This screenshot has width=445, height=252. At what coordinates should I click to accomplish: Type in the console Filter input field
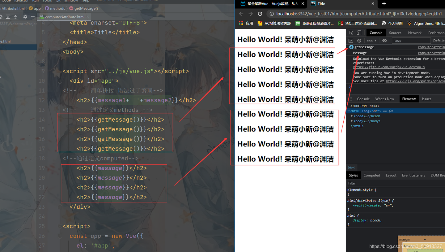point(411,41)
